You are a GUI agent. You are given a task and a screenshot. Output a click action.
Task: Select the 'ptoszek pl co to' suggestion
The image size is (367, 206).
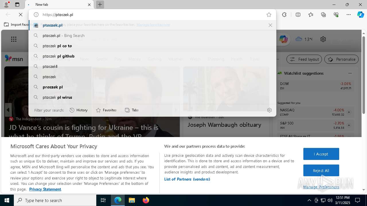tap(152, 46)
